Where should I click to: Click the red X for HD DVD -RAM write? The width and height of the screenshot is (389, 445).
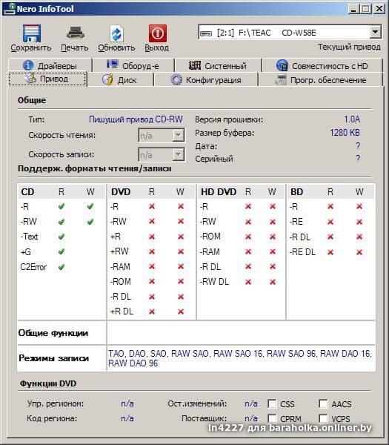(273, 251)
